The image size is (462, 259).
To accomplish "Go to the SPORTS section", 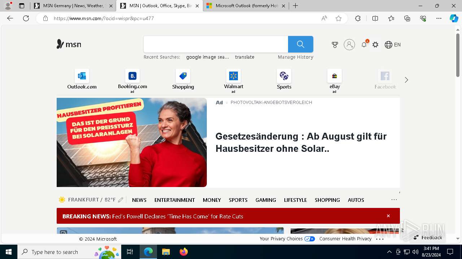I will click(x=238, y=200).
